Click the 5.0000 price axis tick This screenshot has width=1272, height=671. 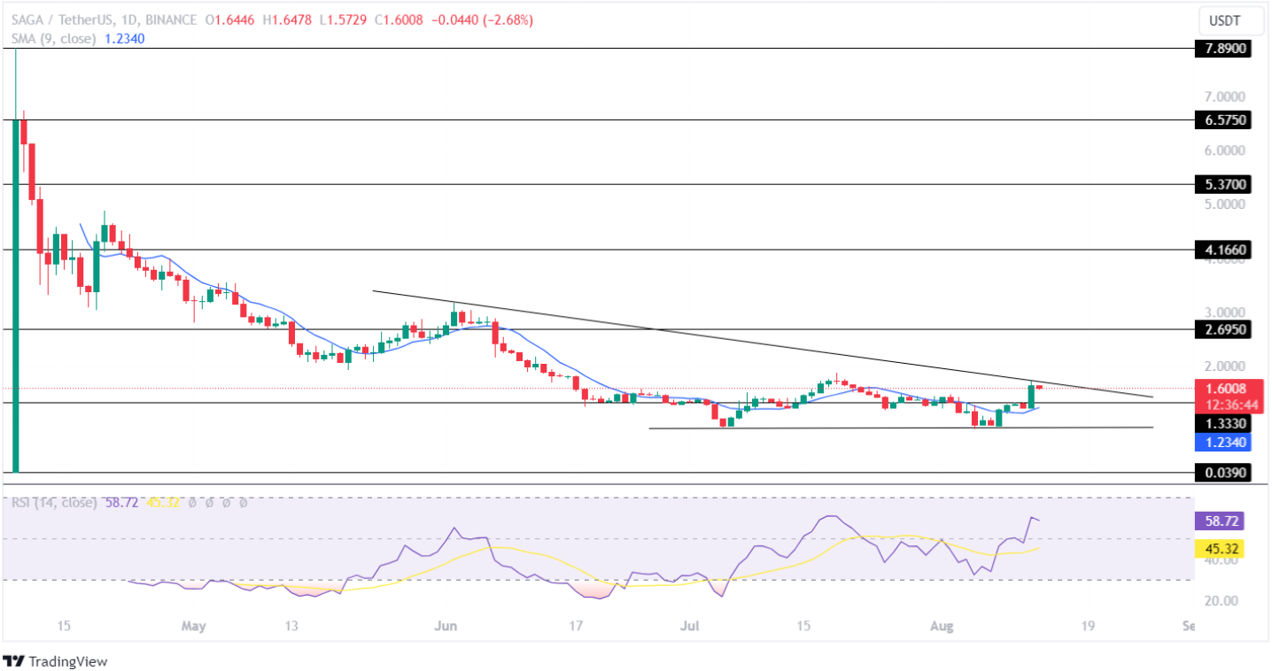[x=1226, y=204]
